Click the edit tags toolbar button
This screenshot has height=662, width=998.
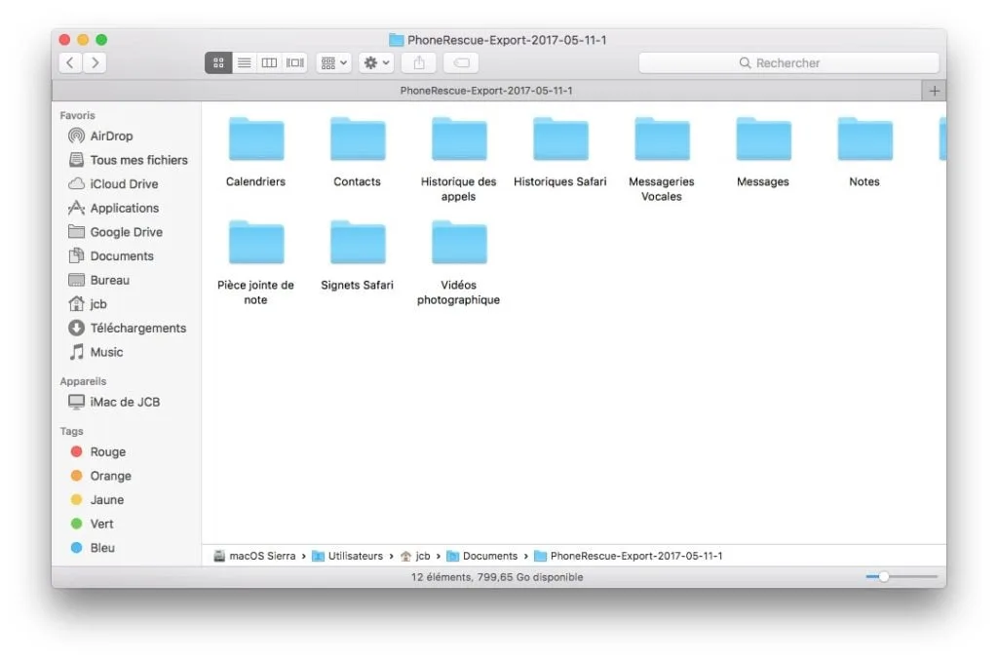tap(461, 62)
